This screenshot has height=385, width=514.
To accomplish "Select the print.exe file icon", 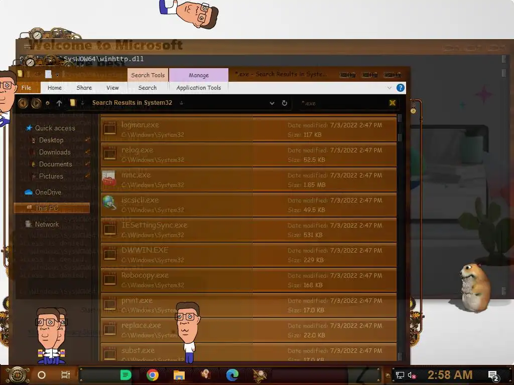I will (110, 304).
